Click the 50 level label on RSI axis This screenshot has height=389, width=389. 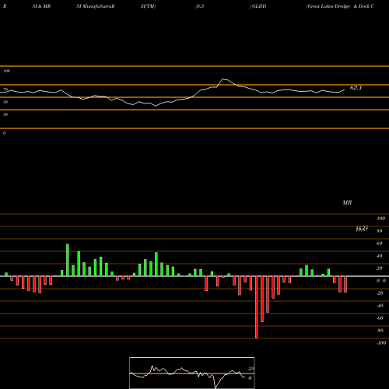[5, 102]
